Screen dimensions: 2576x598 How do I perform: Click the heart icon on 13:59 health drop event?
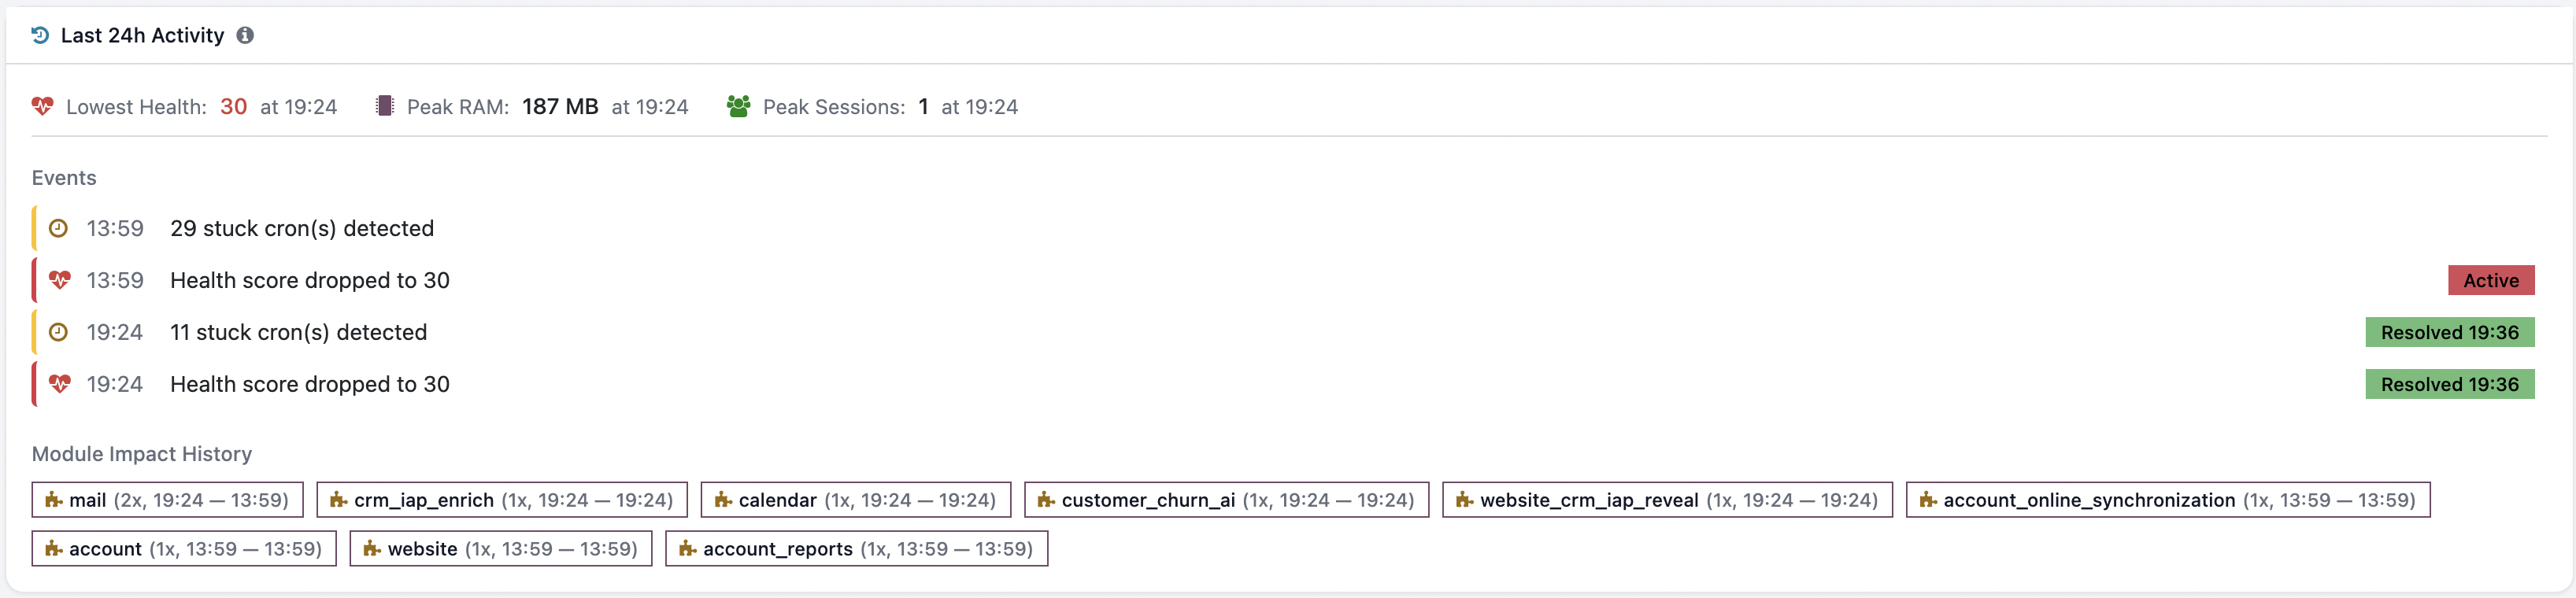(x=60, y=280)
